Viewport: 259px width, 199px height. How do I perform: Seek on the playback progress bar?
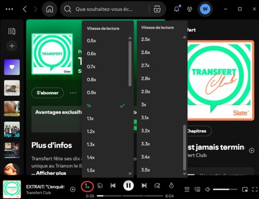(x=129, y=196)
